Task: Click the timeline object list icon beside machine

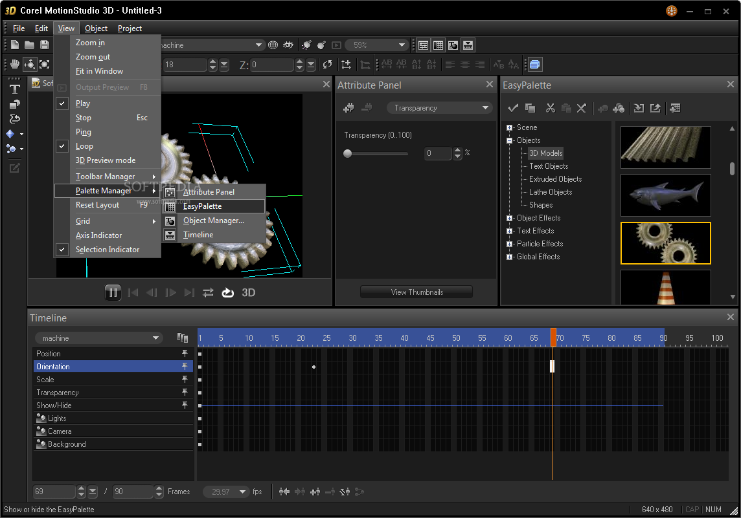Action: click(x=183, y=338)
